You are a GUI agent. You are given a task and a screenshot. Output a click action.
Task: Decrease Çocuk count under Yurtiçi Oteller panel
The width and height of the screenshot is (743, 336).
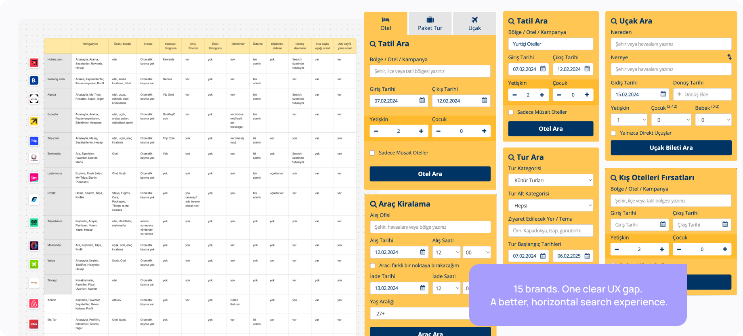[x=559, y=95]
